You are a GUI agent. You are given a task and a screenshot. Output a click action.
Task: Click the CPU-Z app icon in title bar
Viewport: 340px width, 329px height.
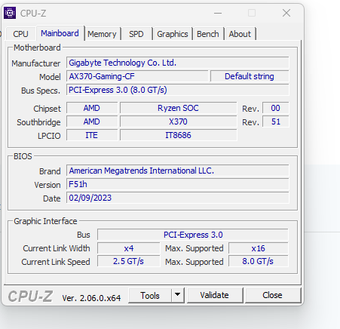coord(10,13)
